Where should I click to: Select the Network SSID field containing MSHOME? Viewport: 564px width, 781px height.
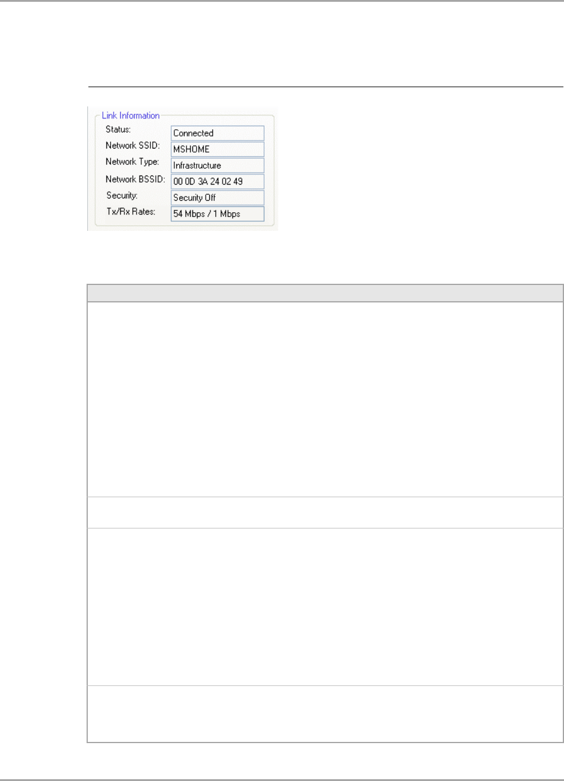218,149
